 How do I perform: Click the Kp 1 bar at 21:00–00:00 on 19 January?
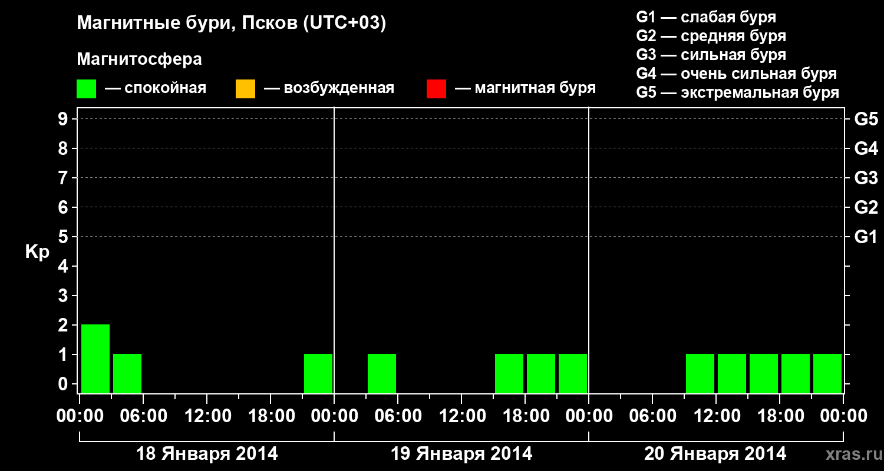pos(573,373)
